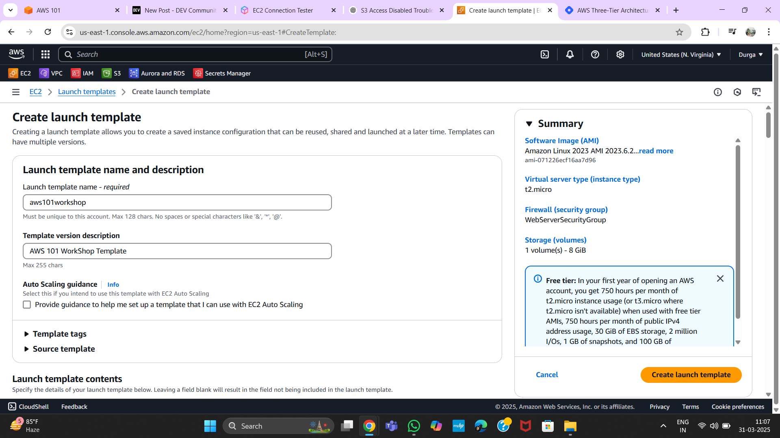The height and width of the screenshot is (438, 780).
Task: Expand the Template tags section
Action: (x=55, y=334)
